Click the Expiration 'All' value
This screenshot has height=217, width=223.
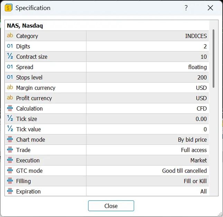tap(204, 192)
